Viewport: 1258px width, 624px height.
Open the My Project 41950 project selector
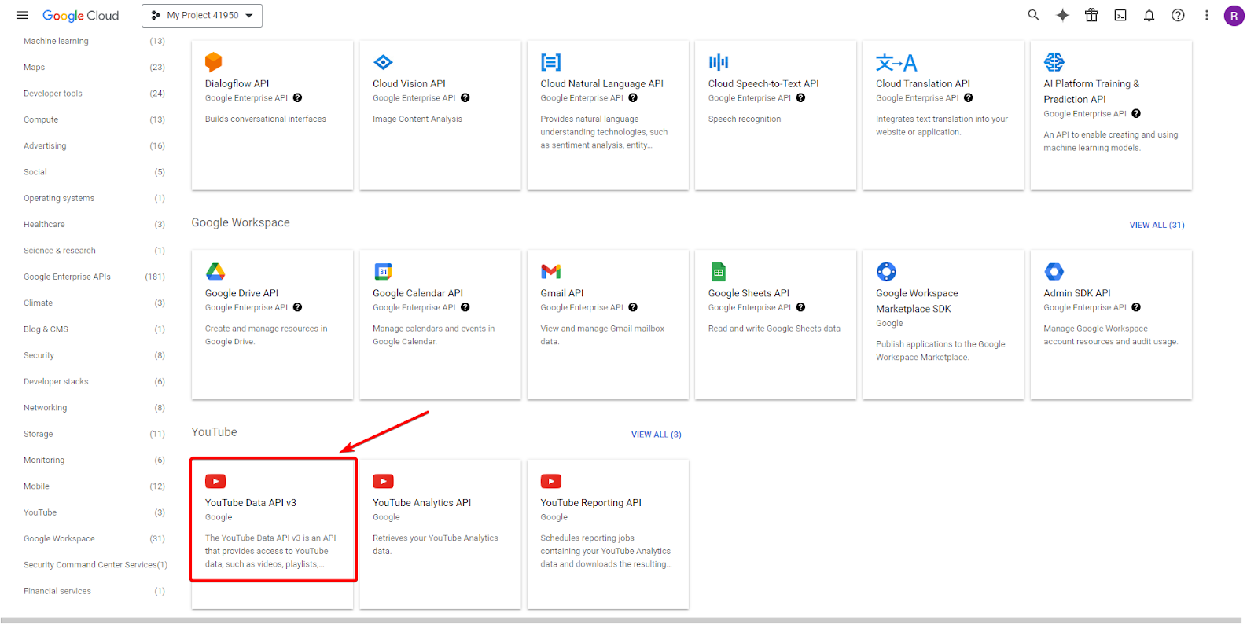click(x=202, y=16)
